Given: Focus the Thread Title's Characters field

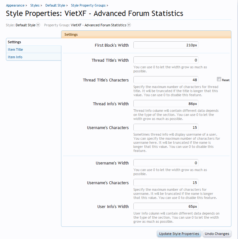Looking at the screenshot, I should click(x=166, y=80).
